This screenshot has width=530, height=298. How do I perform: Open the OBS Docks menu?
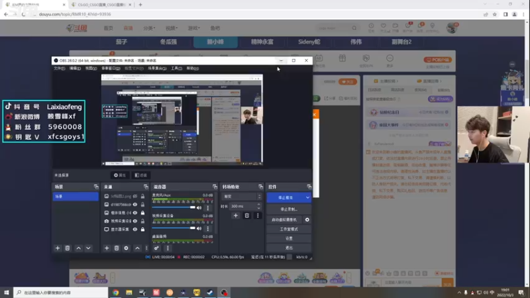pyautogui.click(x=111, y=68)
